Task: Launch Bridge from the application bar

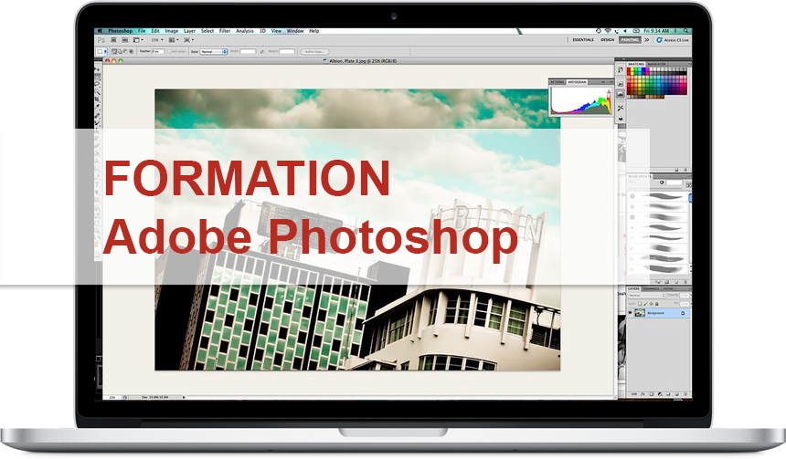Action: pos(113,40)
